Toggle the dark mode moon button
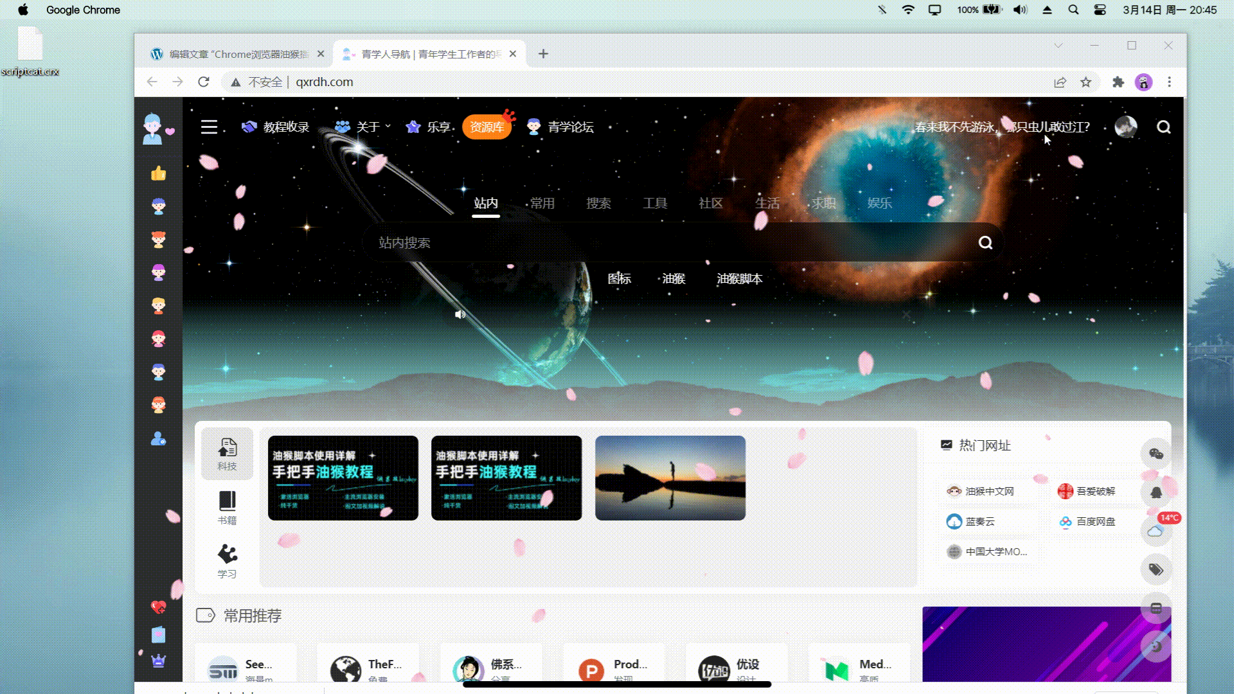Image resolution: width=1234 pixels, height=694 pixels. click(x=1156, y=646)
